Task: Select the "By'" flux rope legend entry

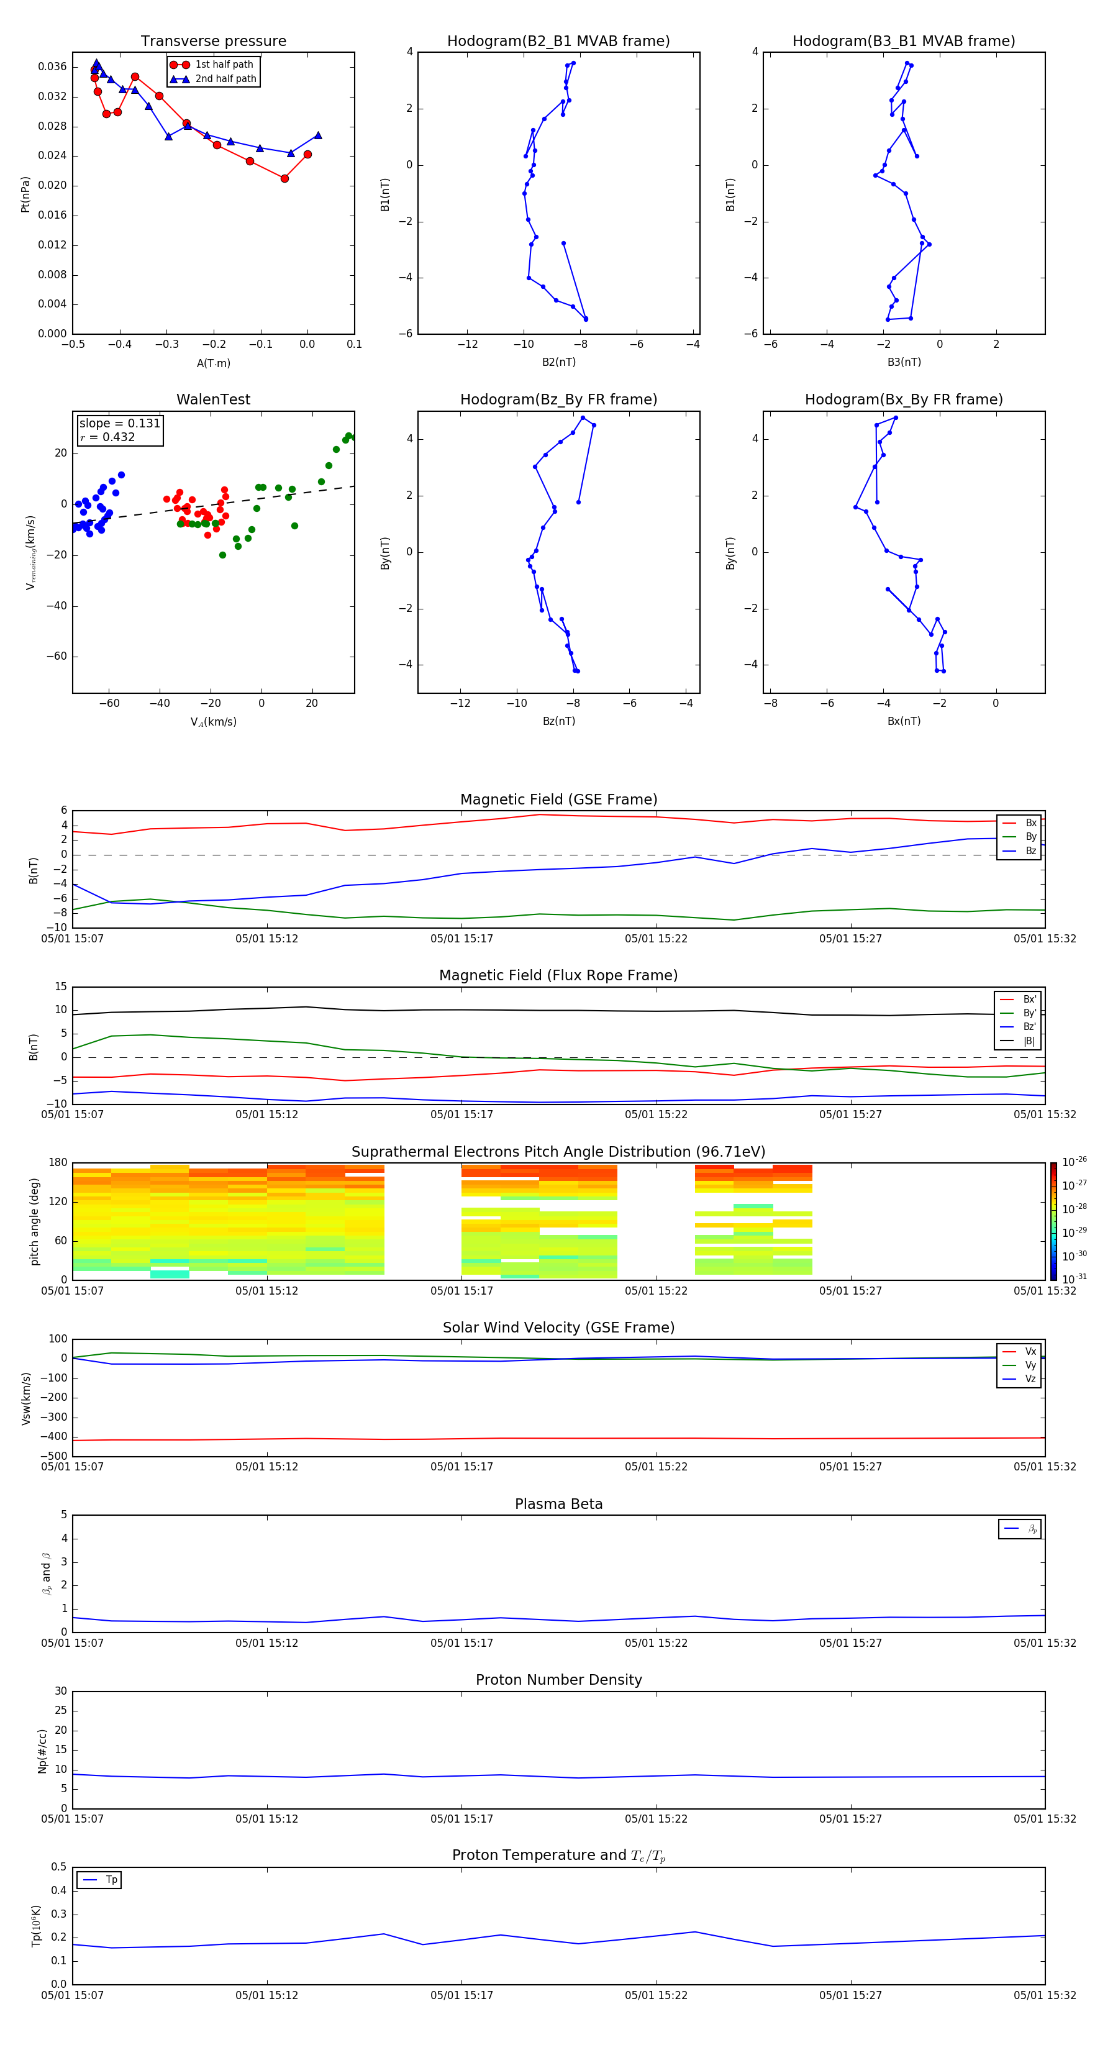Action: [x=1018, y=1013]
